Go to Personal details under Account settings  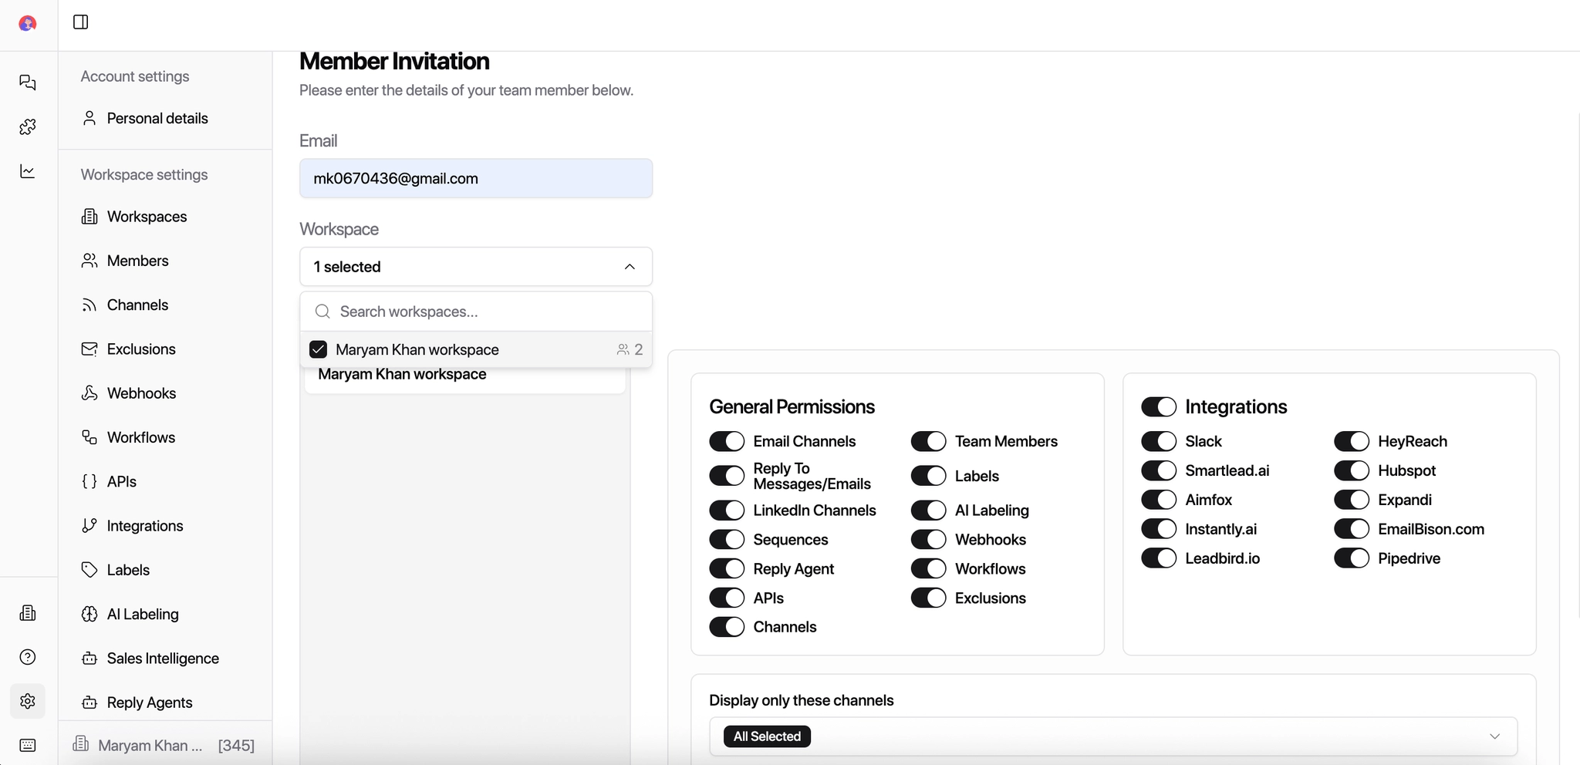point(157,118)
